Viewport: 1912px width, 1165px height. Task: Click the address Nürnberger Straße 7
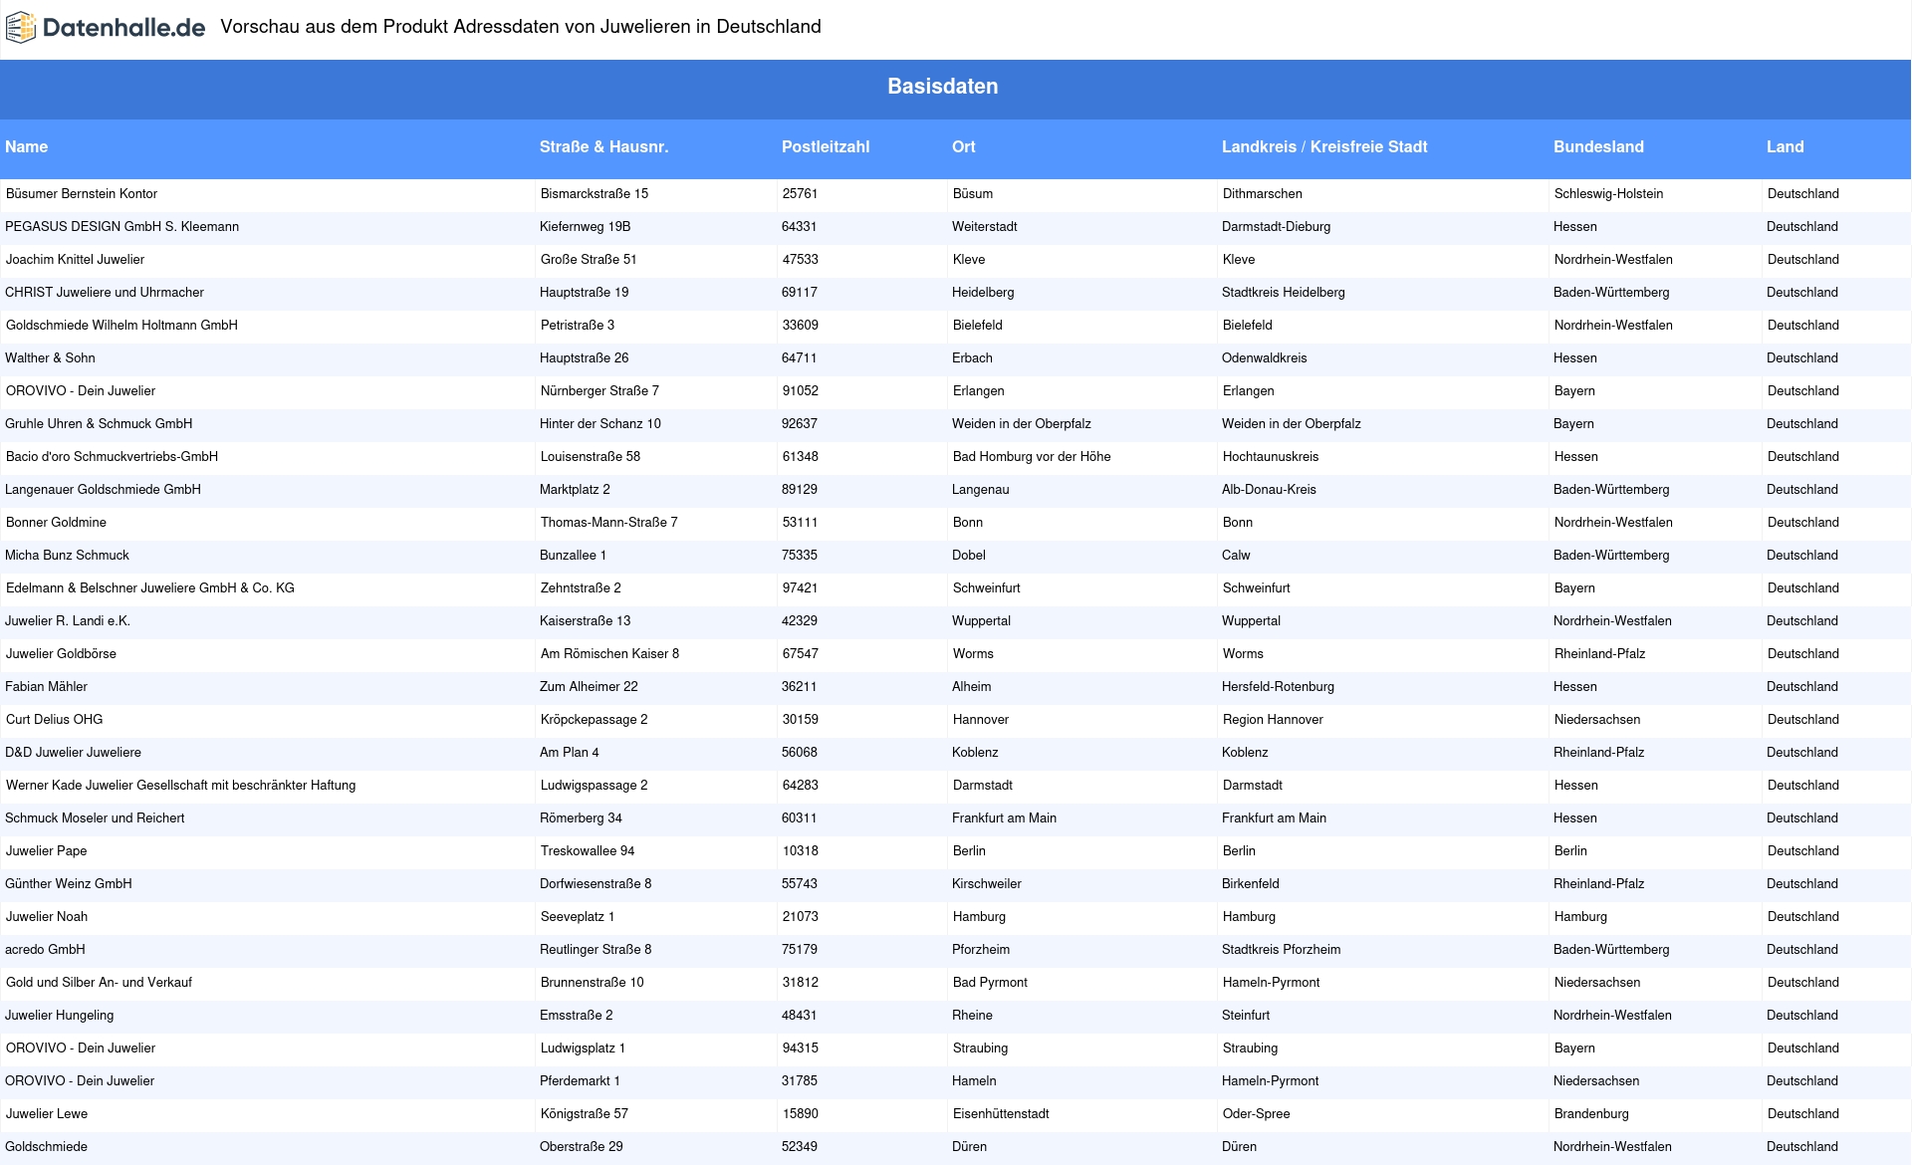(x=600, y=391)
